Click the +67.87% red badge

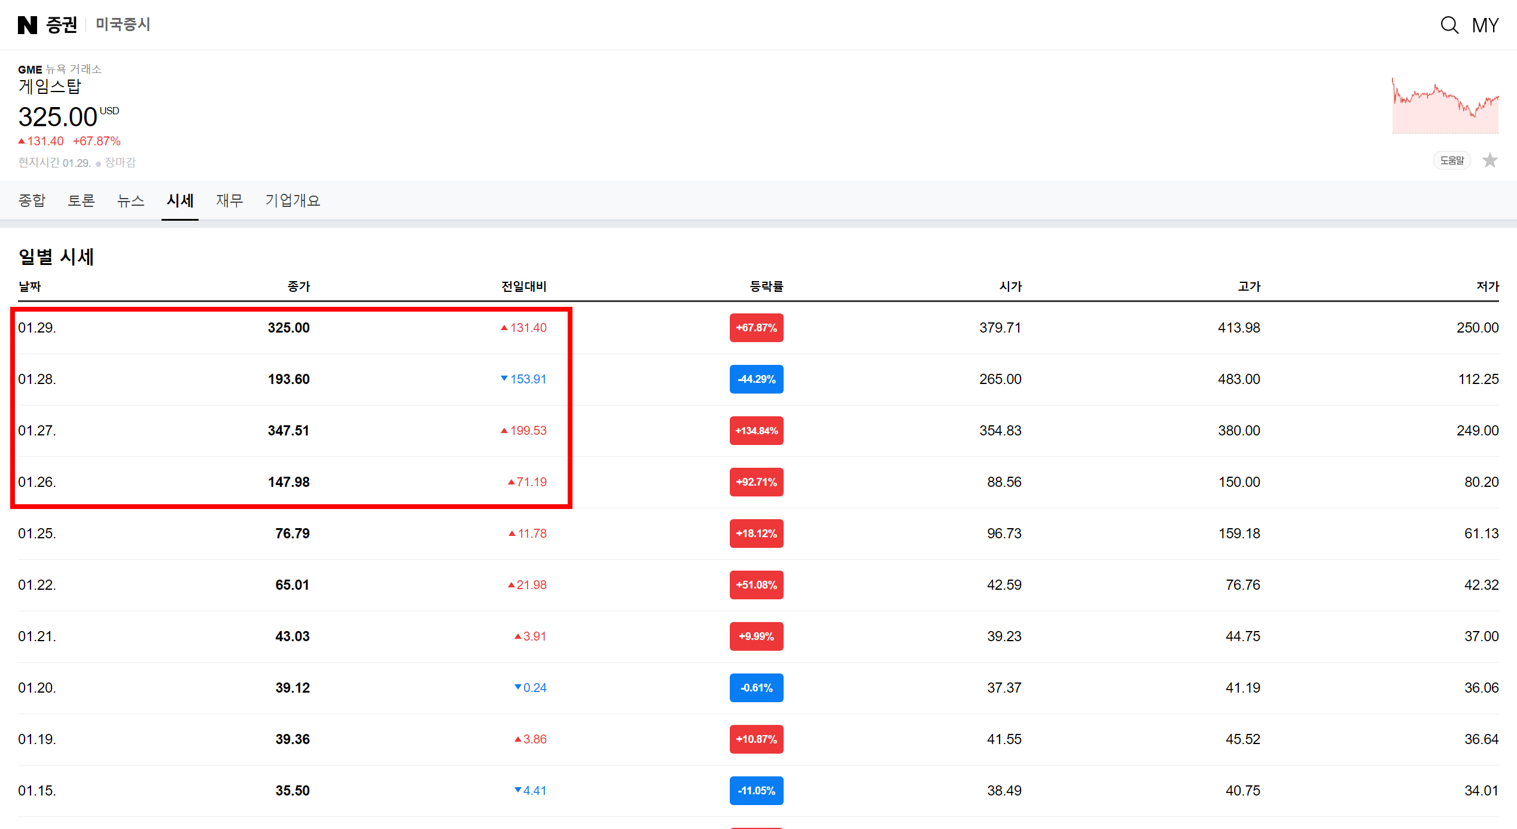tap(757, 328)
